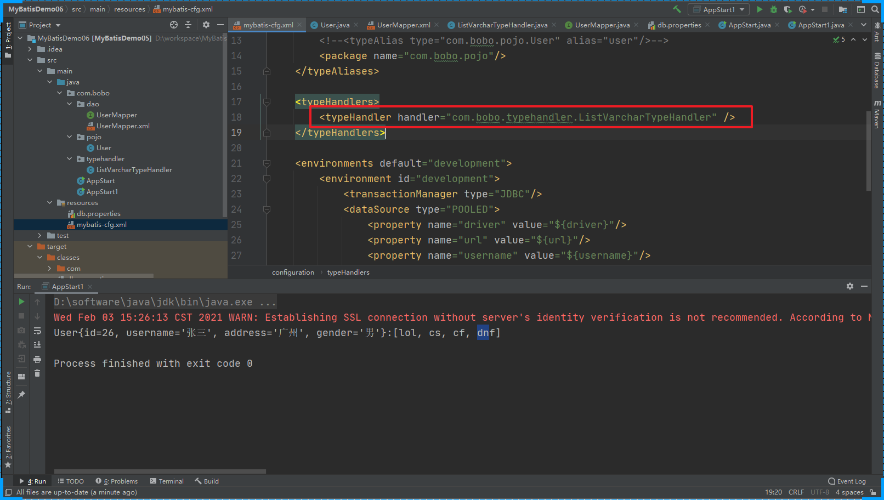Open the TODO tool window tab
The image size is (884, 500).
click(x=71, y=481)
